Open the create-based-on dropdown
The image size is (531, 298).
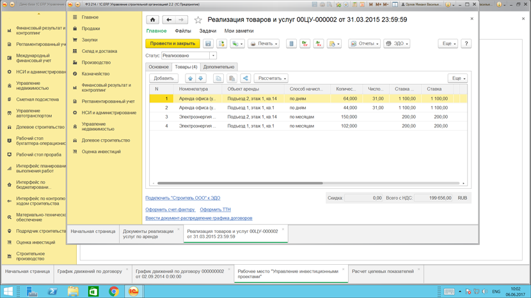tap(237, 43)
